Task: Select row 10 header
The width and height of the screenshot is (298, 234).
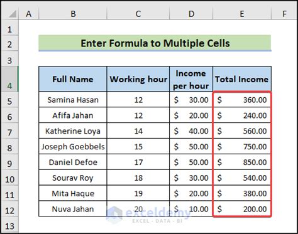Action: [x=9, y=178]
